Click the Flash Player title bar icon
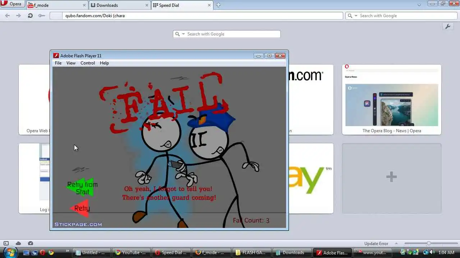The width and height of the screenshot is (460, 258). [x=56, y=56]
